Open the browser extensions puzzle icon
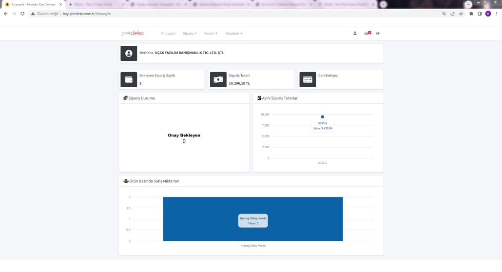 [471, 14]
